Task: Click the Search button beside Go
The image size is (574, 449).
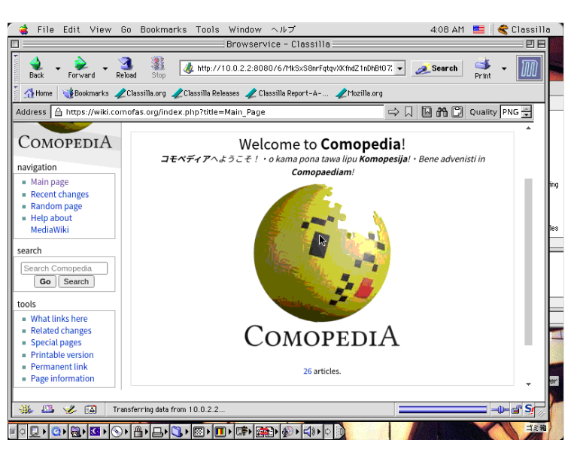Action: coord(76,281)
